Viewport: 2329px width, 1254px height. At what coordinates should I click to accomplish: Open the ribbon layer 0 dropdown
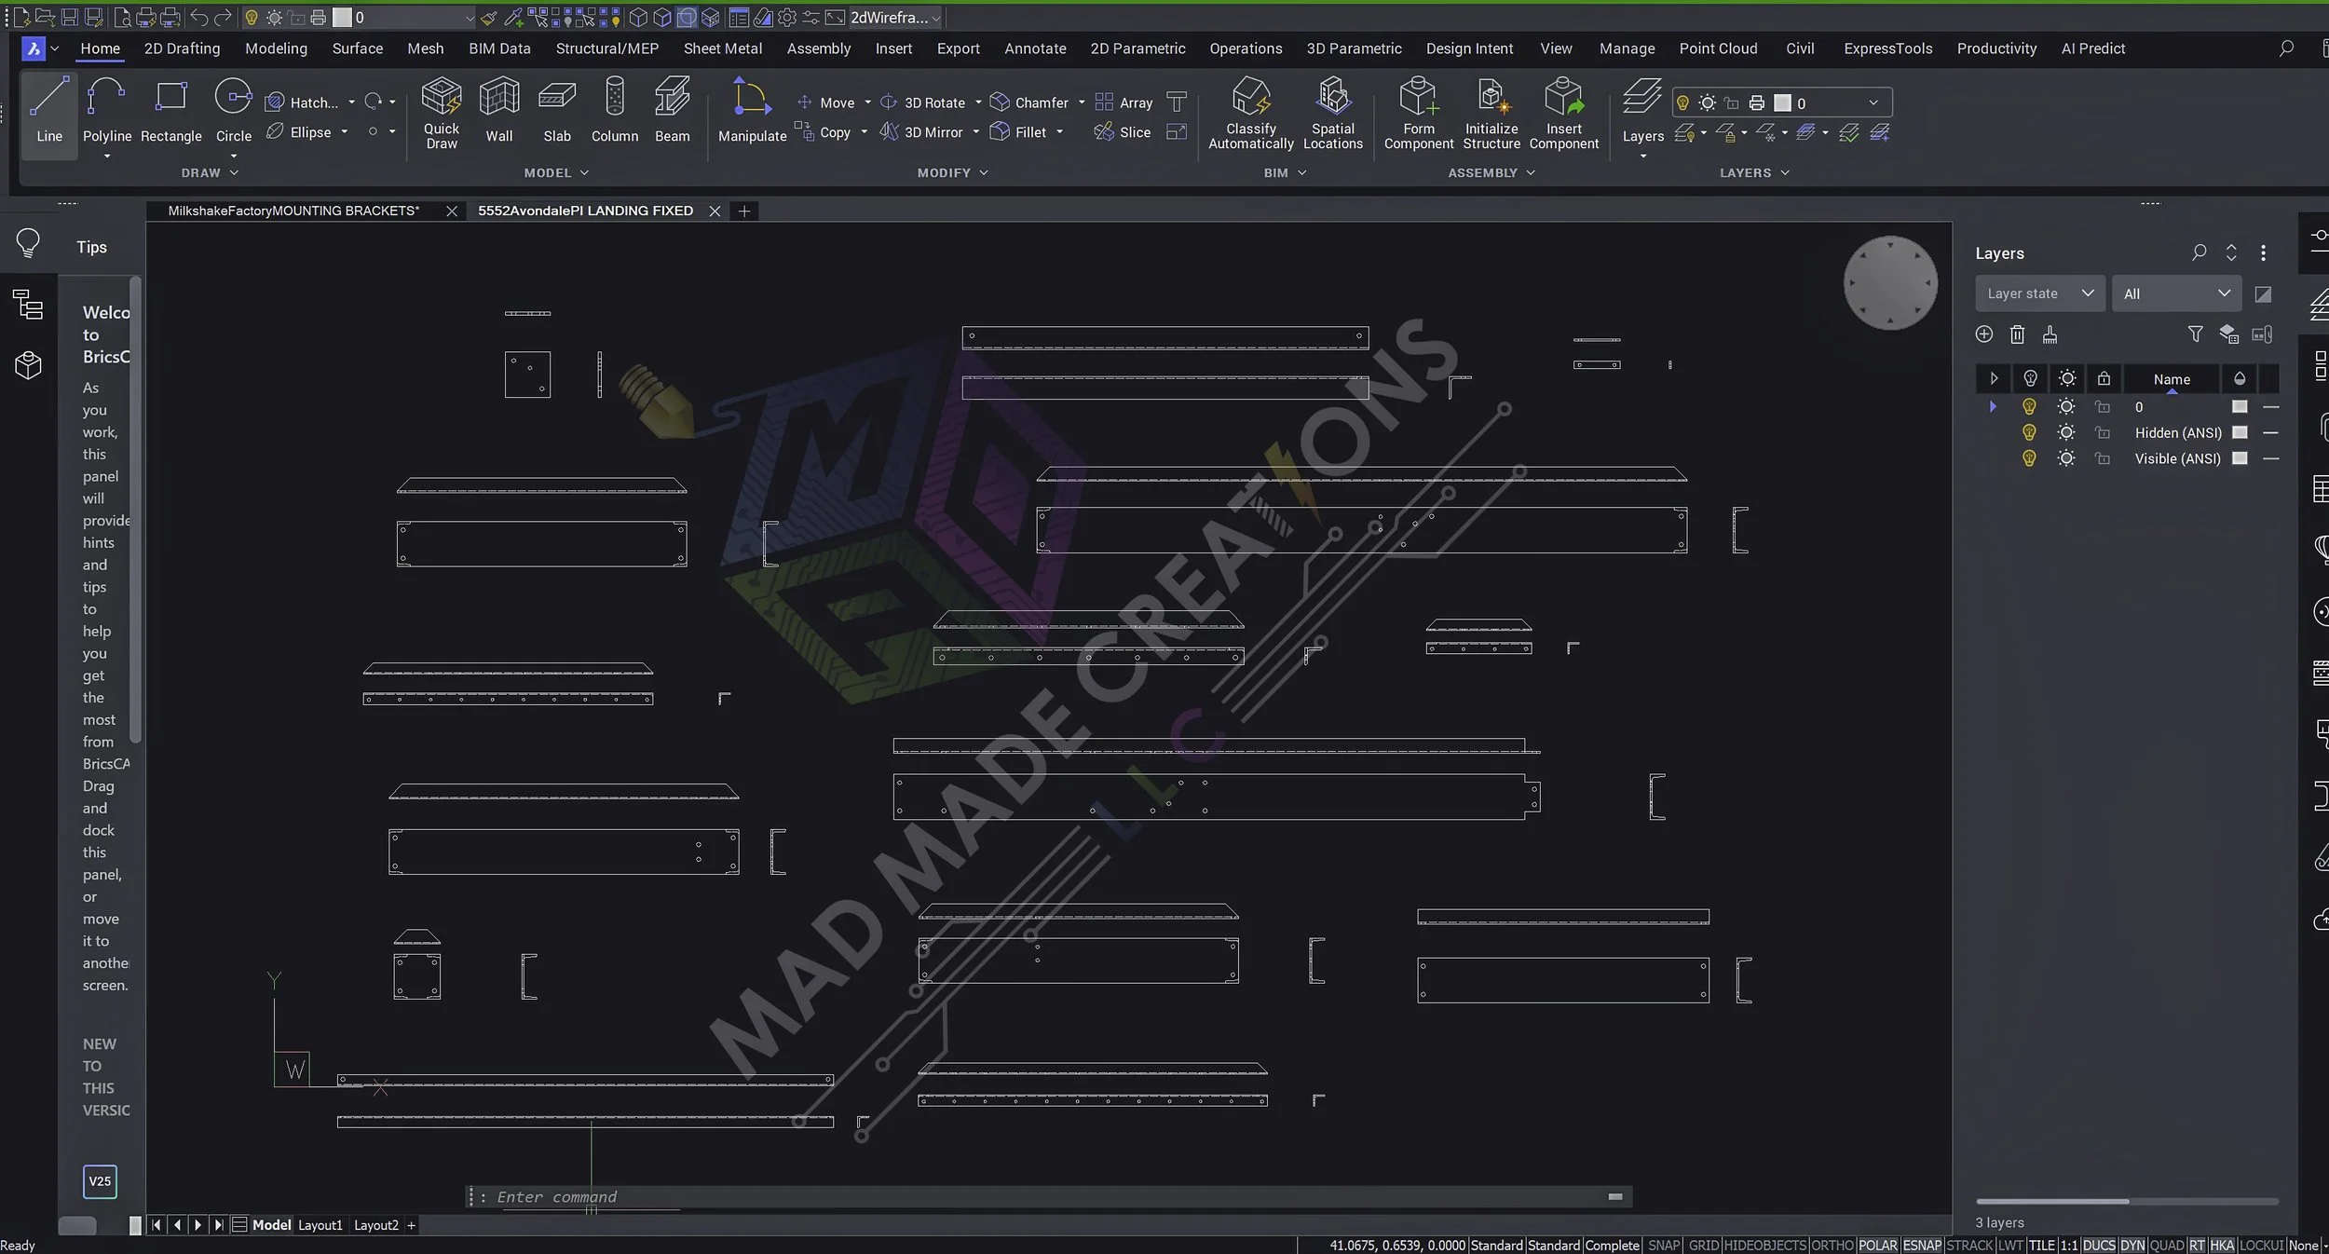coord(1781,102)
